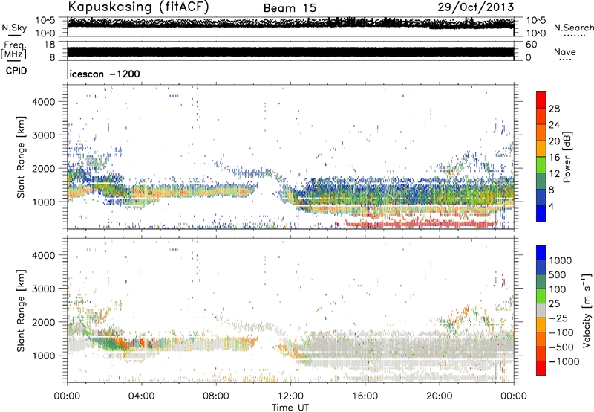The image size is (594, 412).
Task: Select the "4" label on the Power scale
Action: (x=551, y=206)
